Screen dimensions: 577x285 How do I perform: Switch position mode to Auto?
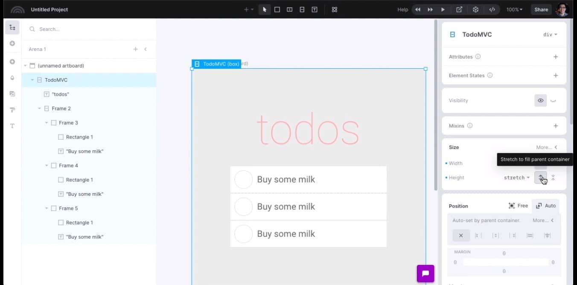coord(545,206)
